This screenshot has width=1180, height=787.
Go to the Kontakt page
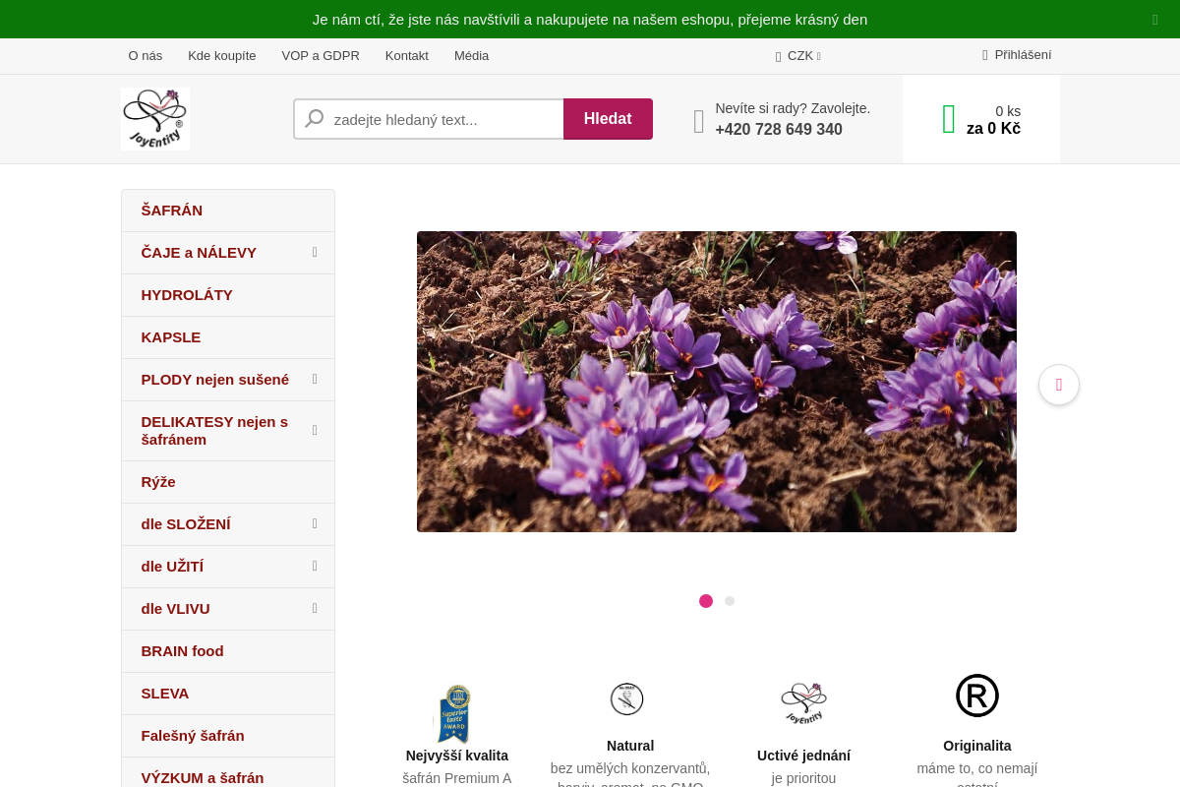pos(406,56)
